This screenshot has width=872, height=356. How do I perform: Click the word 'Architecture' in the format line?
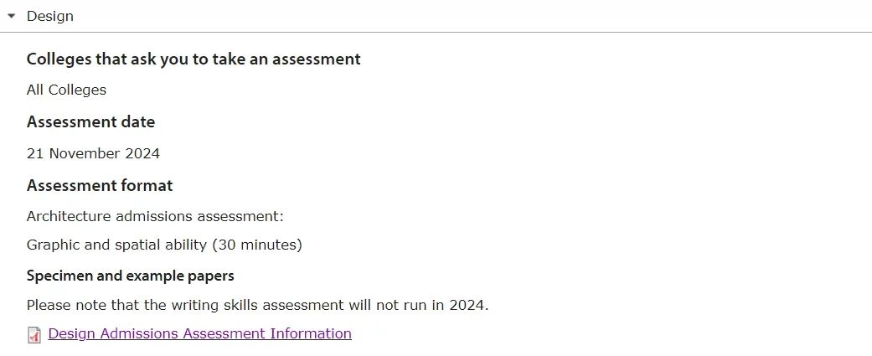pos(69,216)
